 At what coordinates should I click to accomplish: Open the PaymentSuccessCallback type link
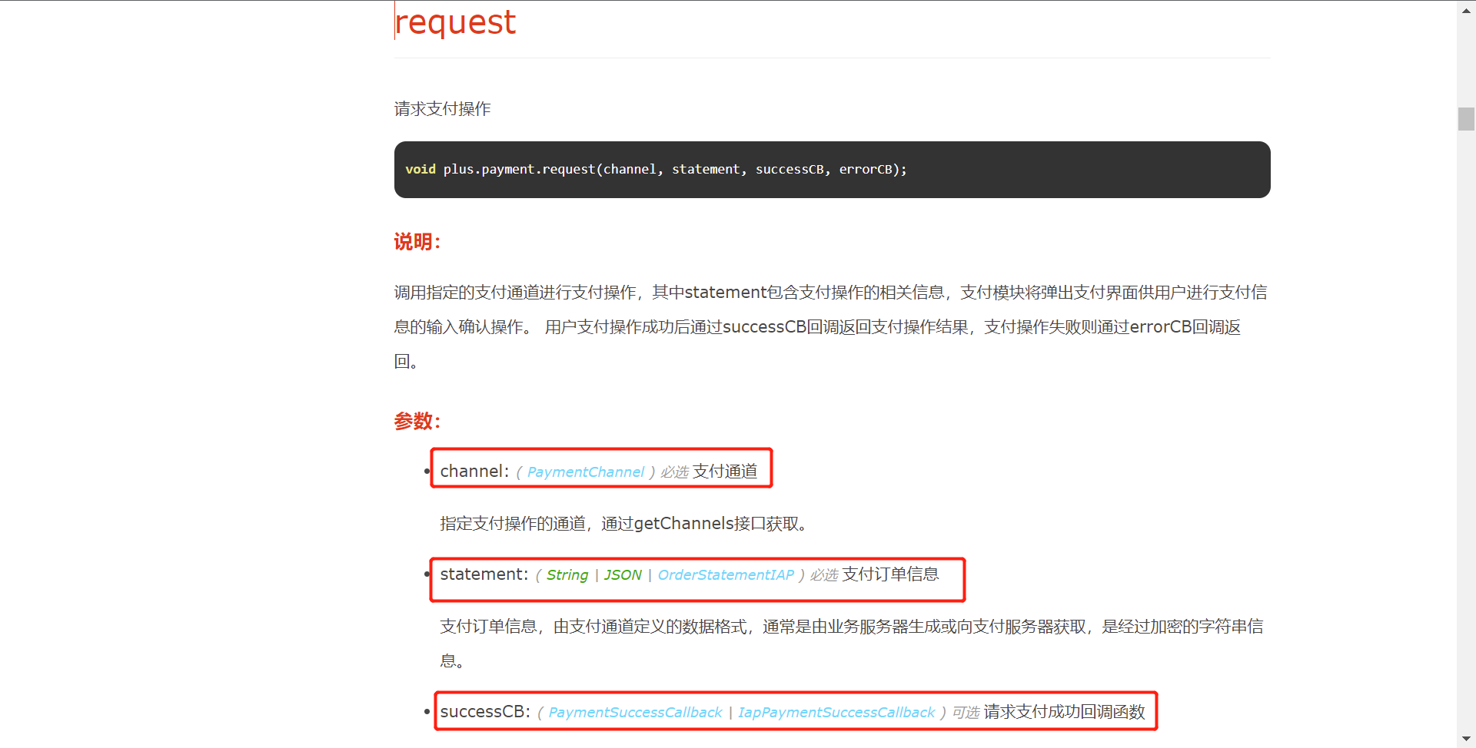[635, 713]
